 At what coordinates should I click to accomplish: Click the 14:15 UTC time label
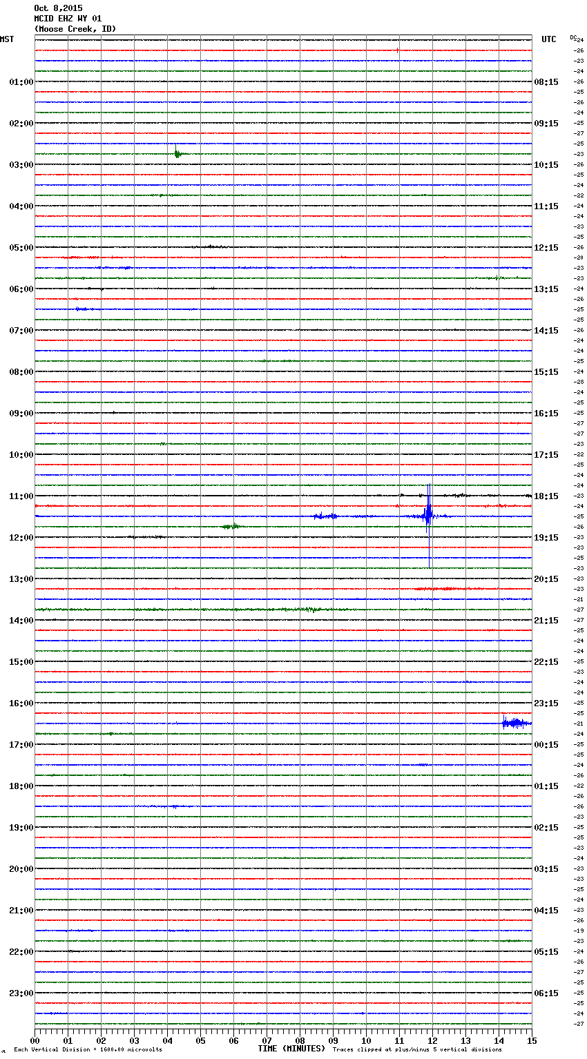coord(546,331)
